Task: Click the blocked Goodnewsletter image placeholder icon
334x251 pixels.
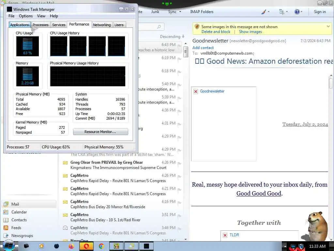Action: [196, 92]
